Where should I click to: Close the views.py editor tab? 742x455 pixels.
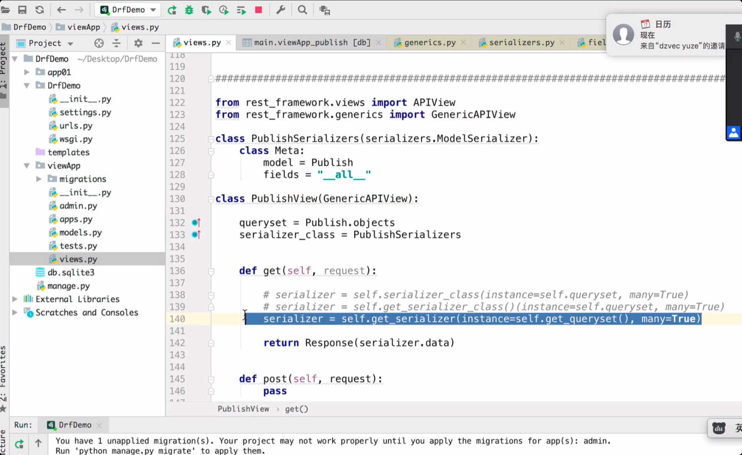tap(228, 42)
